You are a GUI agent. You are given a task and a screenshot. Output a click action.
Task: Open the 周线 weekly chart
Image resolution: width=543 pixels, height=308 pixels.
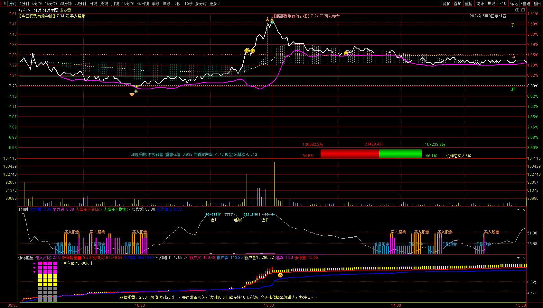104,4
